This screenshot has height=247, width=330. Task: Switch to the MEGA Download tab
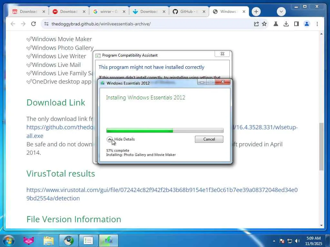click(x=69, y=12)
